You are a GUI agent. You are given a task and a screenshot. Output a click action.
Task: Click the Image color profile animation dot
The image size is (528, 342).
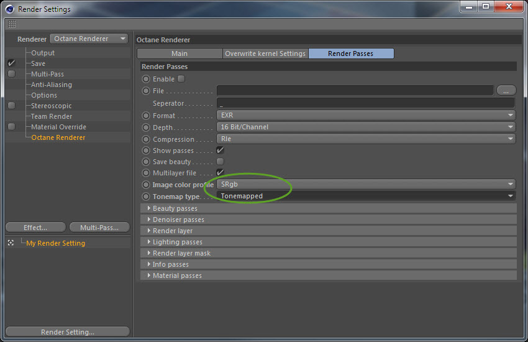[x=146, y=185]
